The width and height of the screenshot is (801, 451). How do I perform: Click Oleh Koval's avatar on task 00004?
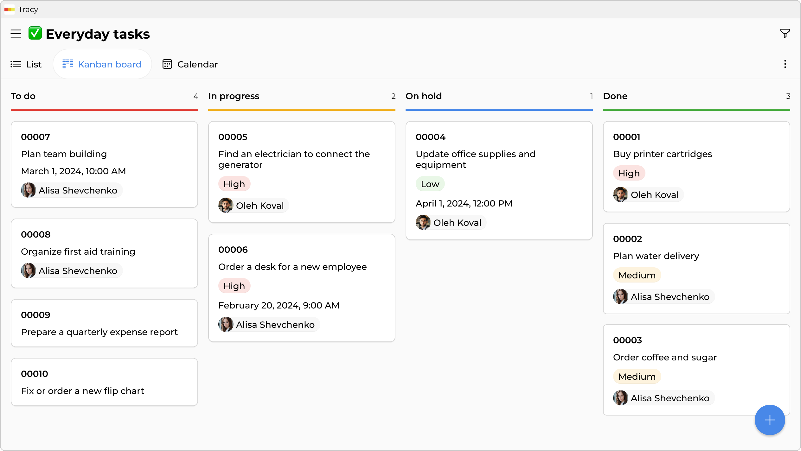point(423,222)
